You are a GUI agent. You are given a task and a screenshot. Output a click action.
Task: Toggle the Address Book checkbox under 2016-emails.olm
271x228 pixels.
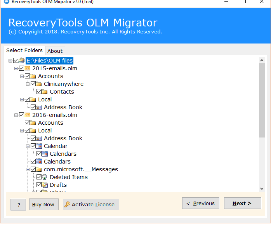coord(33,138)
